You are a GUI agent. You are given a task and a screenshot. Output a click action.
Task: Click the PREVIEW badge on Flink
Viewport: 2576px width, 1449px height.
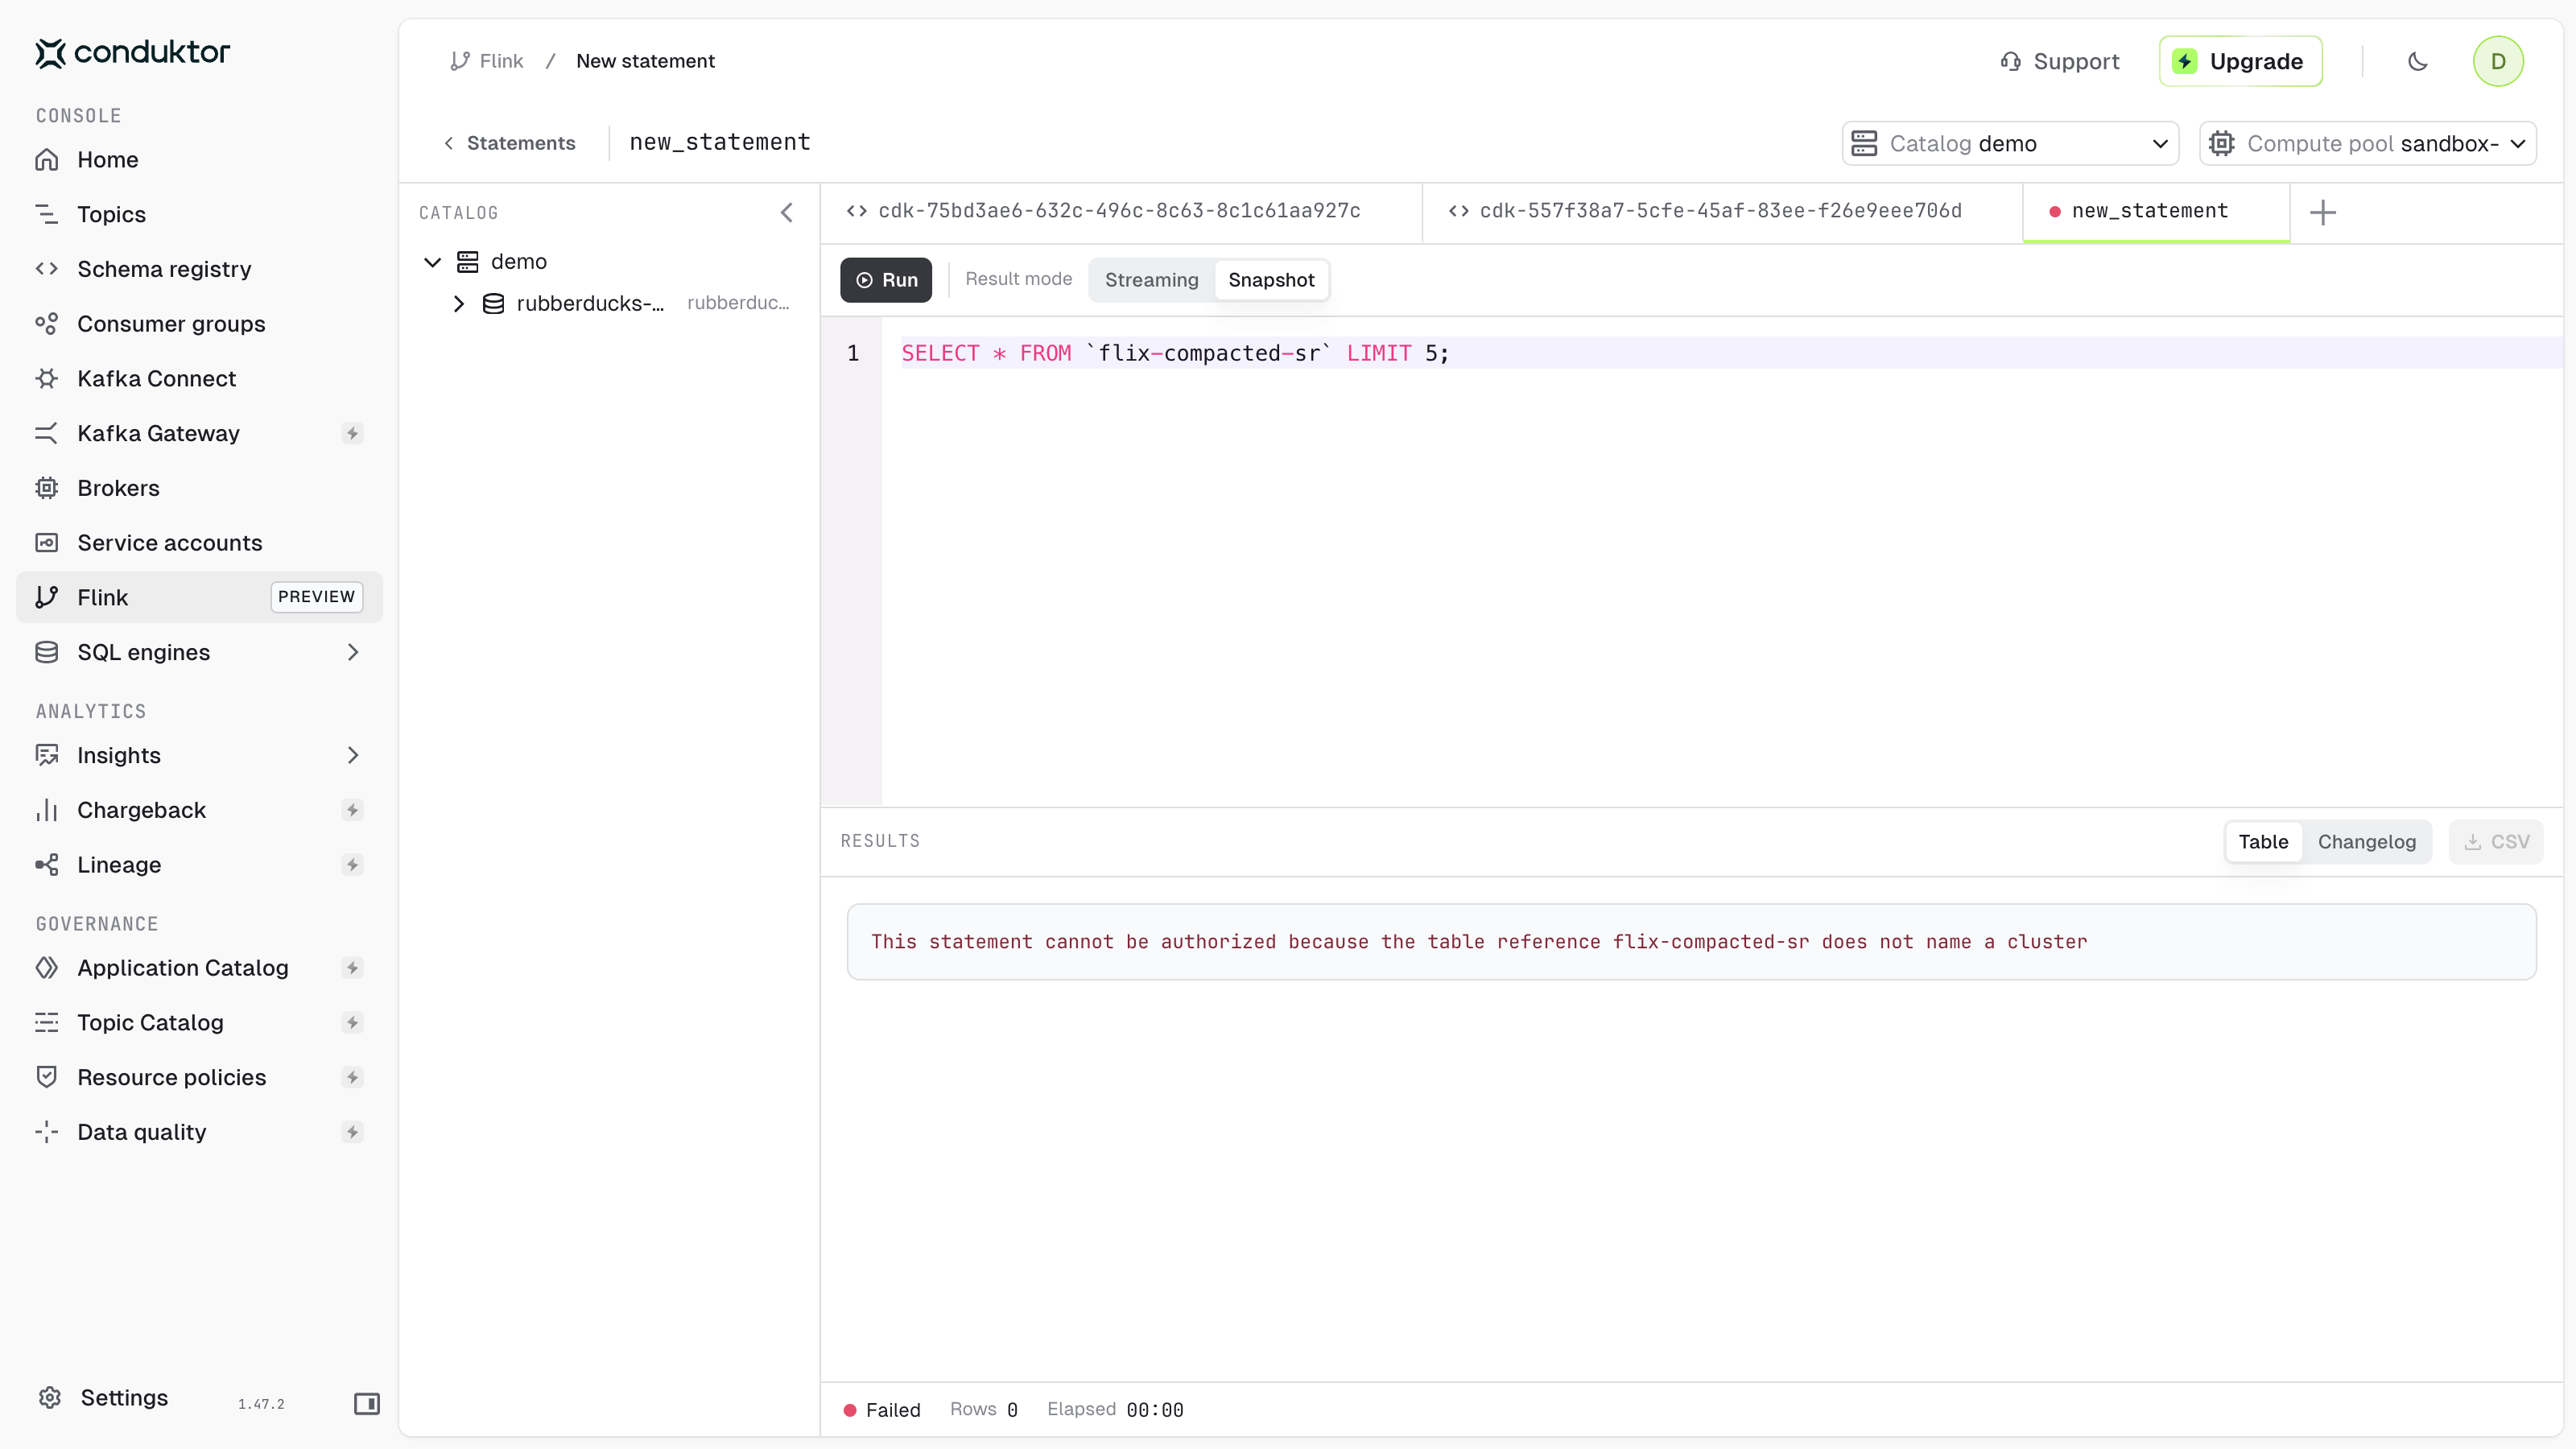(x=316, y=597)
